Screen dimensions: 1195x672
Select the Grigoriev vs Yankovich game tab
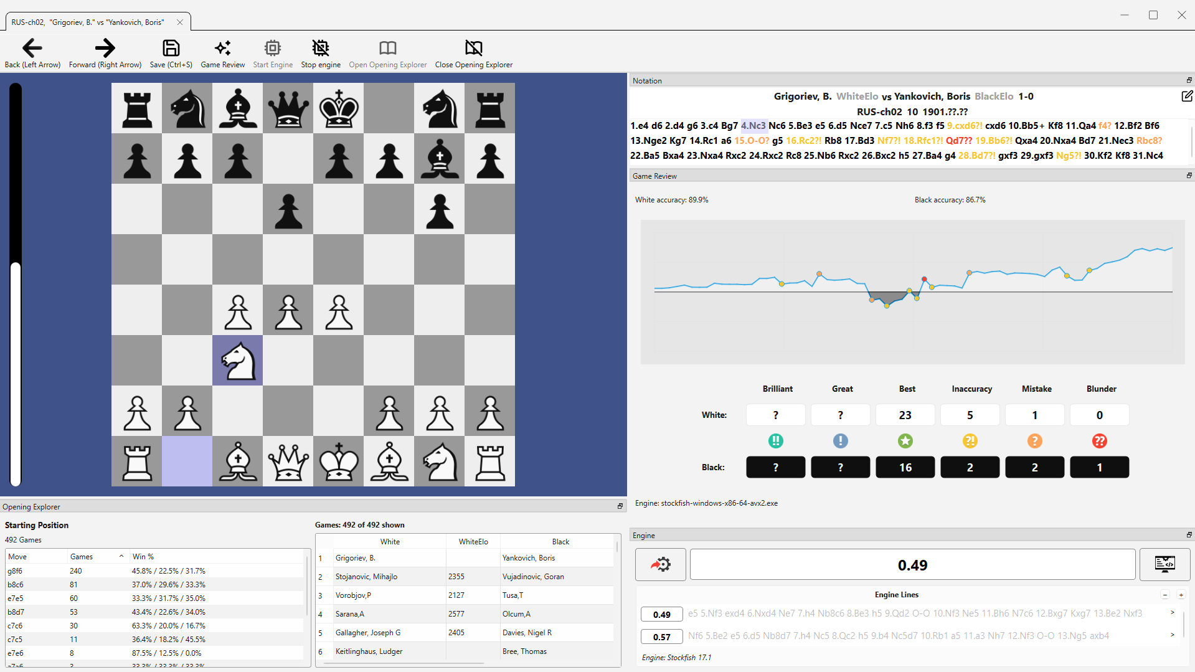[x=88, y=22]
